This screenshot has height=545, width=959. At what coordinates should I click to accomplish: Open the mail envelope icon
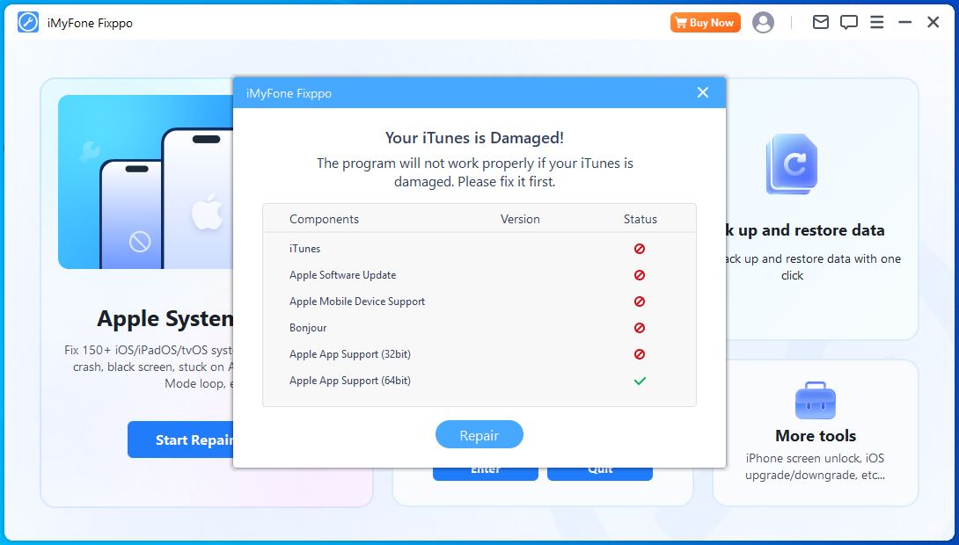pos(820,23)
